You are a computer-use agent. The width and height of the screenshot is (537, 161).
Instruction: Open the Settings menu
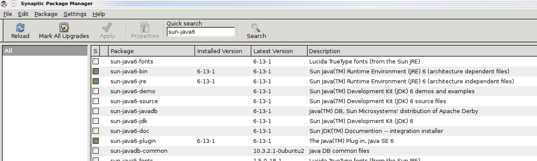point(75,14)
